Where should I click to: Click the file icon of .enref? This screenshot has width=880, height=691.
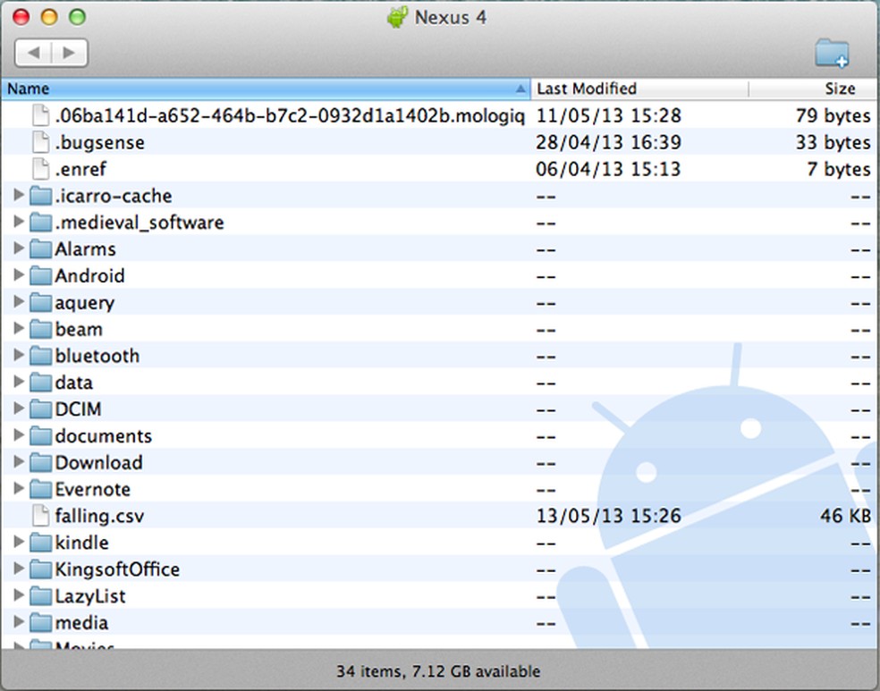40,169
